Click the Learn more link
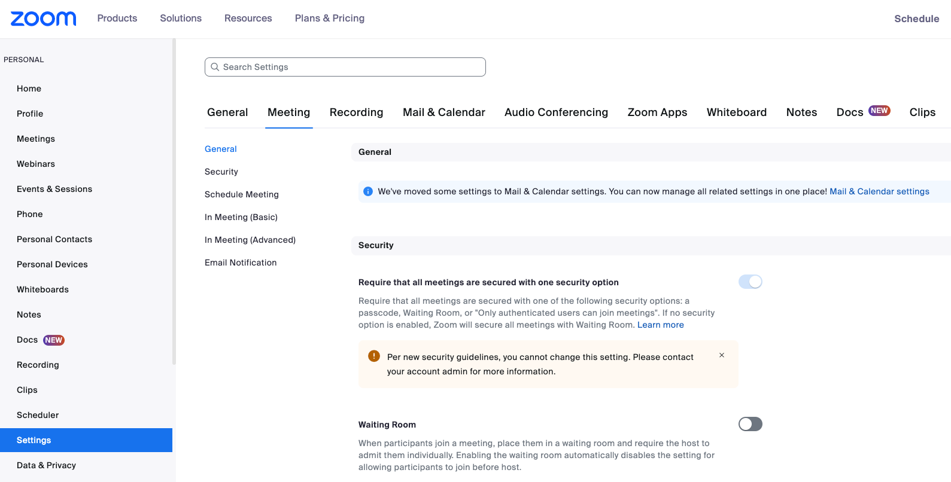Image resolution: width=951 pixels, height=482 pixels. pos(661,325)
